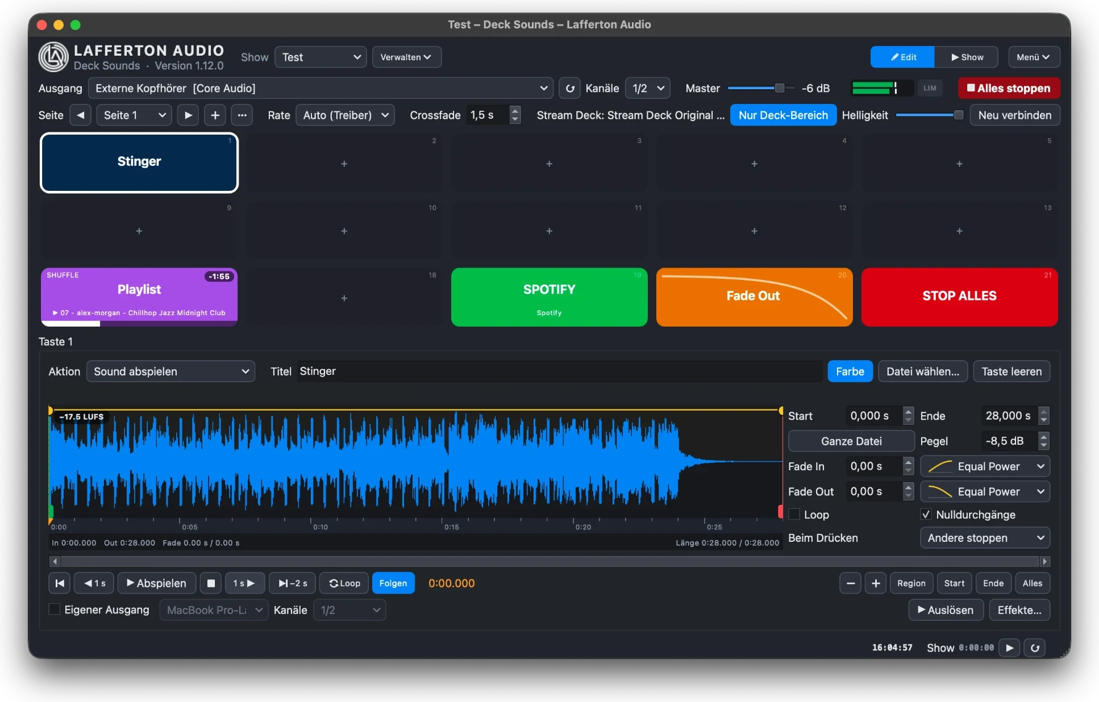Add a new page with plus icon
This screenshot has height=702, width=1099.
tap(215, 115)
